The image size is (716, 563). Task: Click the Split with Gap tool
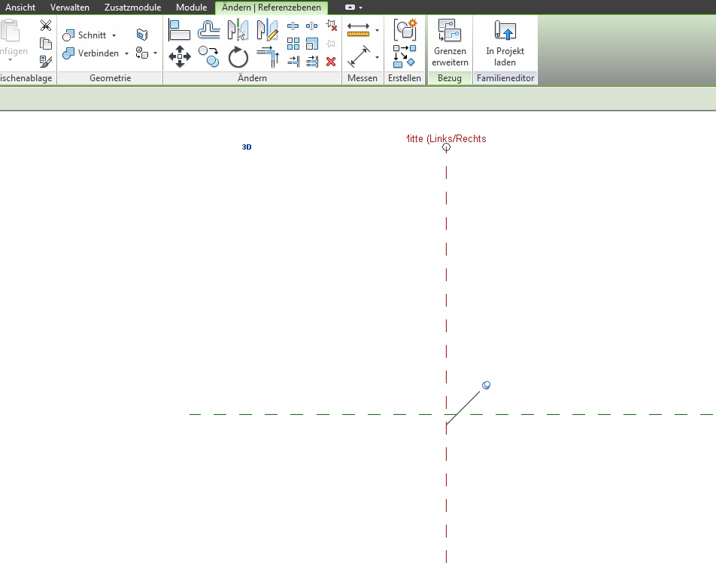point(312,26)
